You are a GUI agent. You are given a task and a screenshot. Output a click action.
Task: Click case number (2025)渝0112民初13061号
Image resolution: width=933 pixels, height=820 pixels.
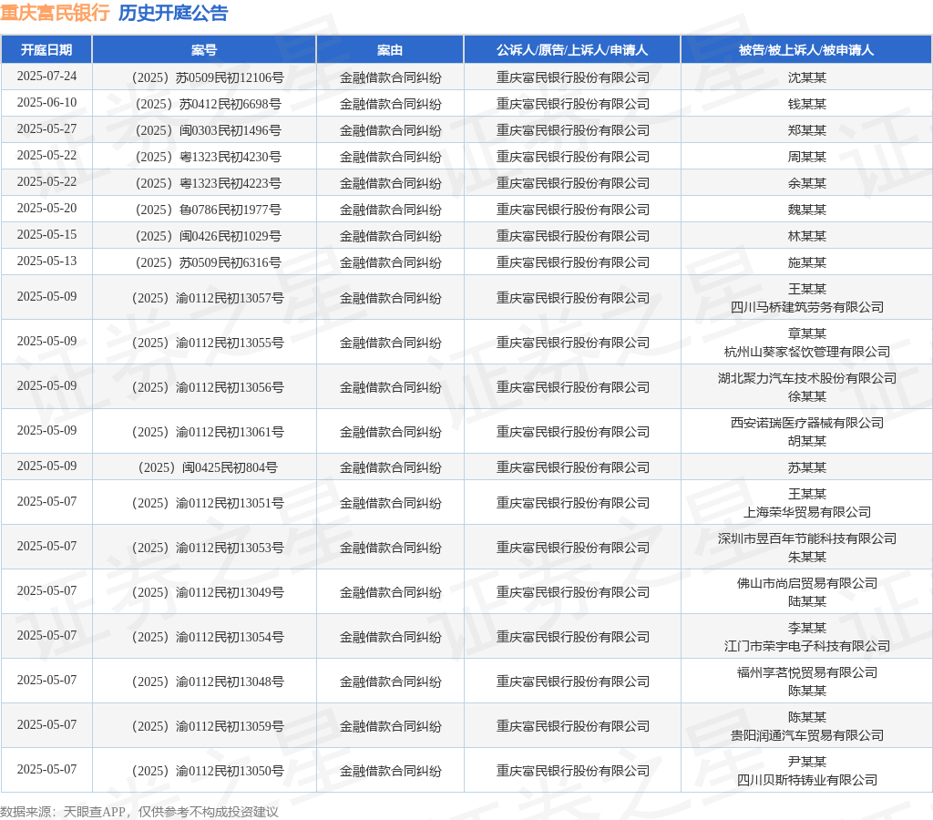coord(207,432)
